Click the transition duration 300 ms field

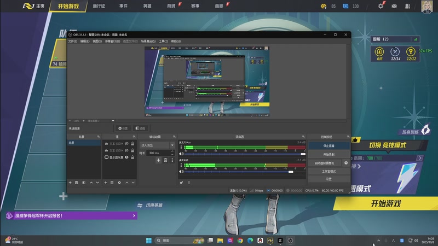158,153
